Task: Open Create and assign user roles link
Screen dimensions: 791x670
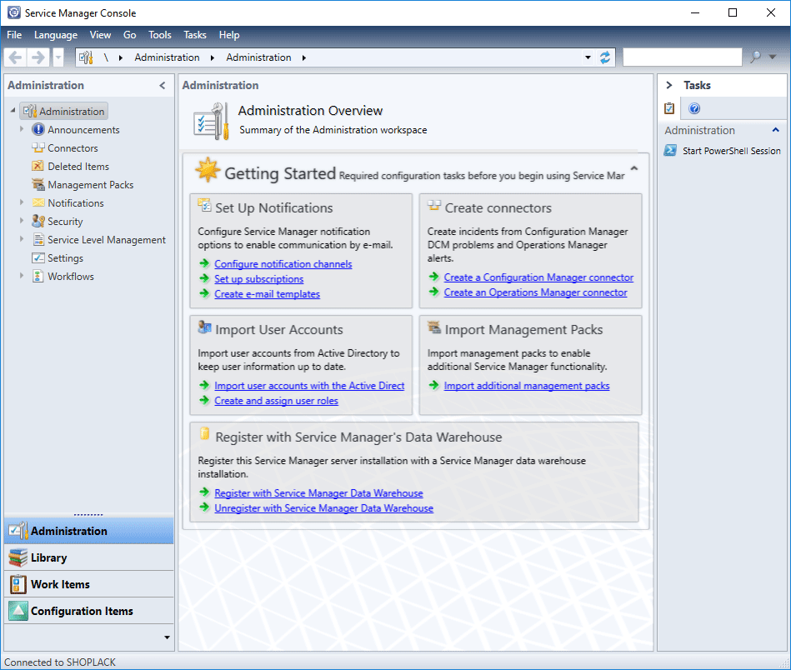Action: [x=276, y=401]
